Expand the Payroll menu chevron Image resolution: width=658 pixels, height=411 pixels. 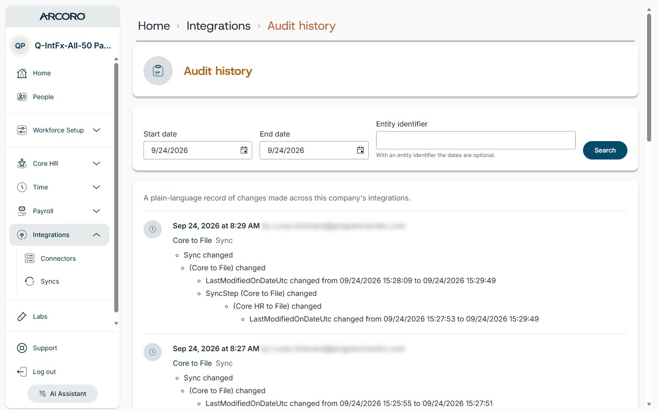(x=96, y=211)
